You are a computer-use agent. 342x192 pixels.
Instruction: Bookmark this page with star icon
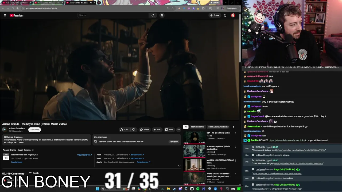pyautogui.click(x=172, y=8)
